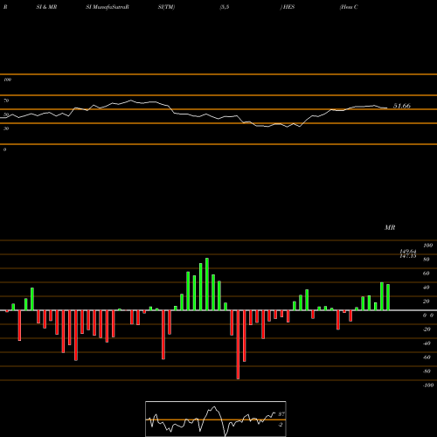Click the 'SI(TM)' header text
This screenshot has width=437, height=437.
(166, 7)
